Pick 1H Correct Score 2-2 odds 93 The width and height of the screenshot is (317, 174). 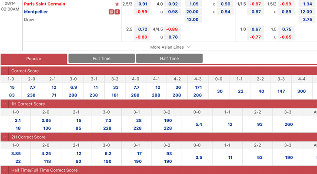click(x=259, y=124)
